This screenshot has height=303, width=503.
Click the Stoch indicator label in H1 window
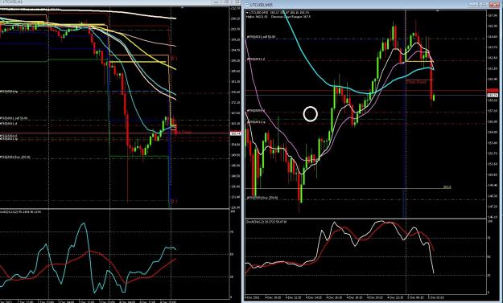coord(21,212)
